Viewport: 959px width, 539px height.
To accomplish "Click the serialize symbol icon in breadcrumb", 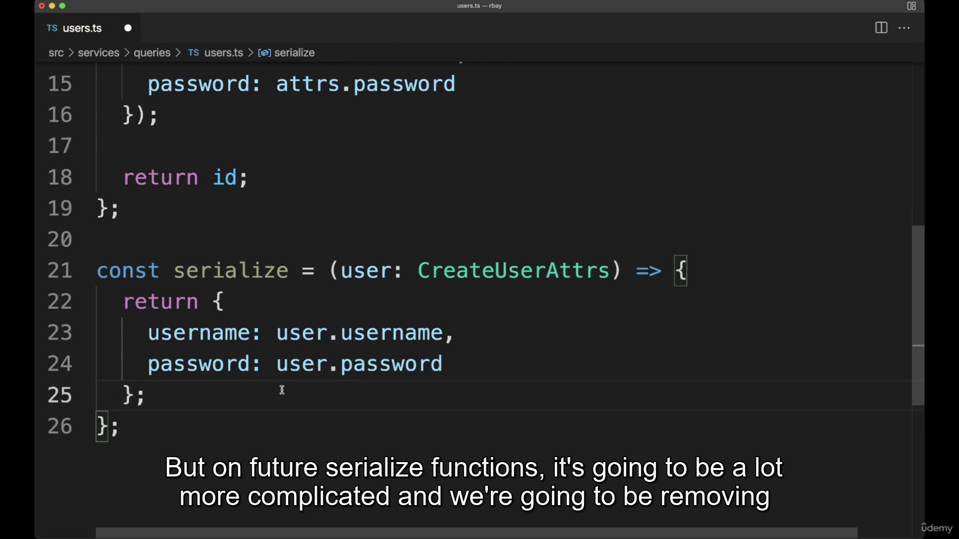I will click(264, 53).
